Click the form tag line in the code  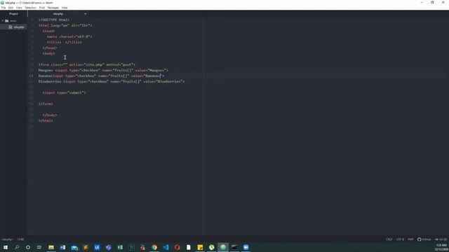(x=87, y=64)
